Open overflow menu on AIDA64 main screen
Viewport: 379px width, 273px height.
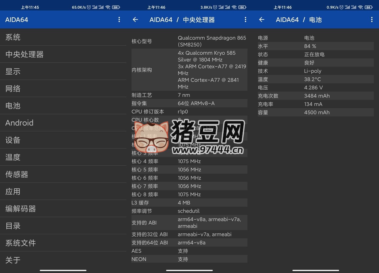coord(119,20)
